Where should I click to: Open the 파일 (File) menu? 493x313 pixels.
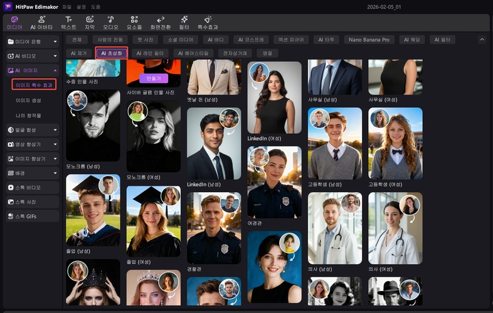click(66, 6)
